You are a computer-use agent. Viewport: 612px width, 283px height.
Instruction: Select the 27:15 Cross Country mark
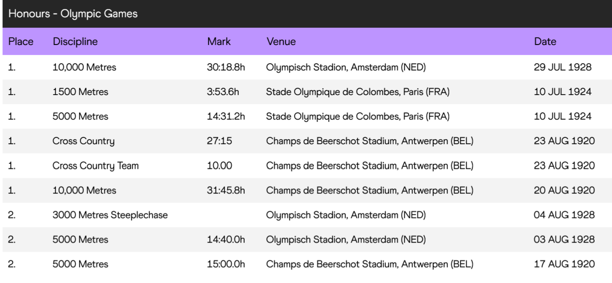[219, 141]
